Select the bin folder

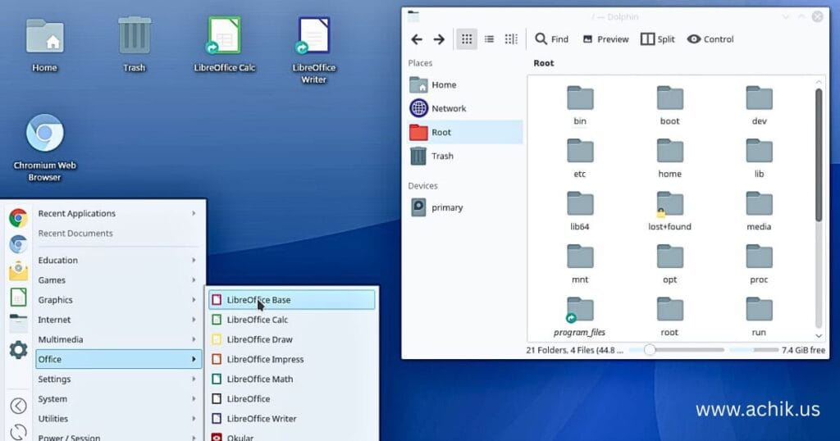pyautogui.click(x=580, y=106)
